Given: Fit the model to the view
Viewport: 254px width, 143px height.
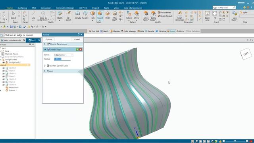Looking at the screenshot, I should tap(215, 15).
